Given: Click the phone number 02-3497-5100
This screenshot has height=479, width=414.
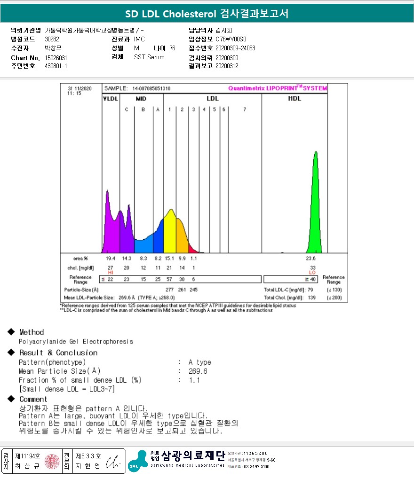Looking at the screenshot, I should tap(256, 466).
